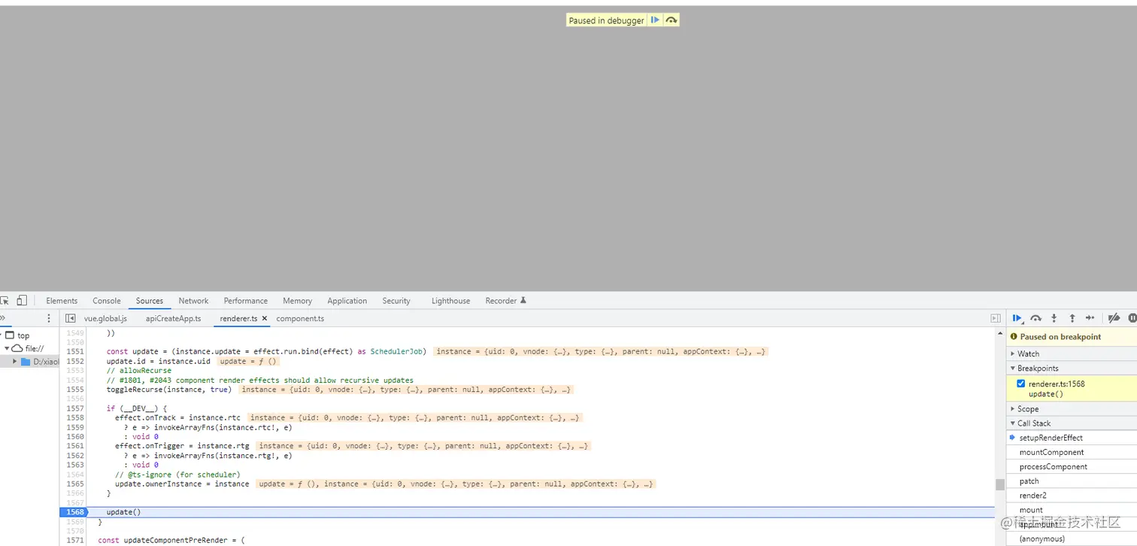Select the top frame tree item
The image size is (1137, 546).
[23, 335]
